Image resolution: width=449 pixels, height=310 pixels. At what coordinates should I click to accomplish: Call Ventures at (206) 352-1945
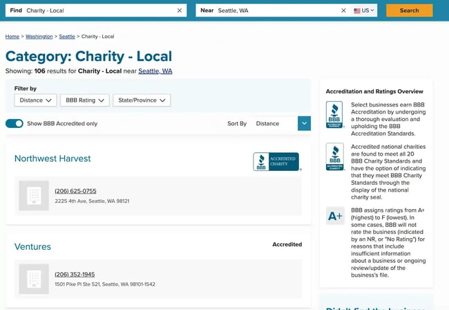[x=75, y=275]
